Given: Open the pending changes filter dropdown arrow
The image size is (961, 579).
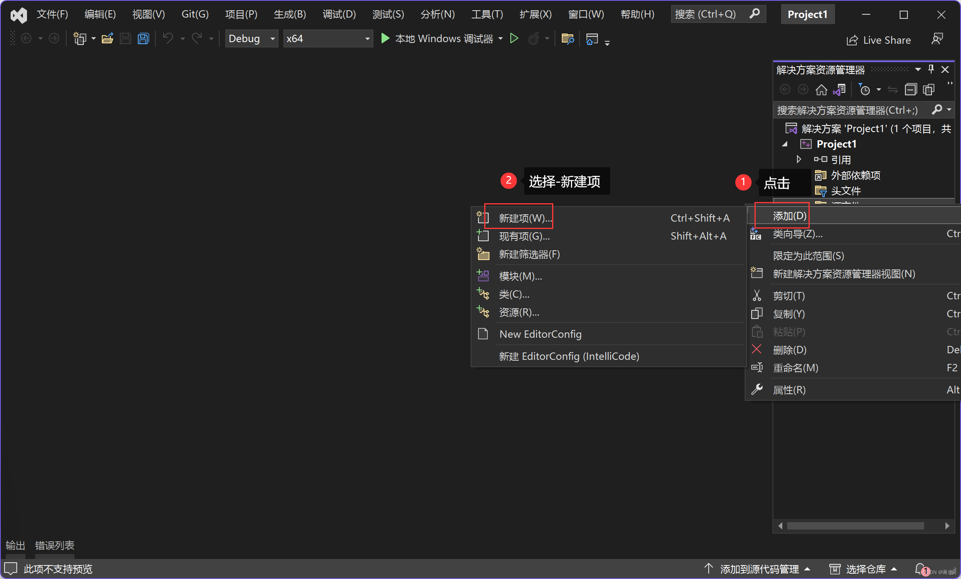Looking at the screenshot, I should click(879, 90).
